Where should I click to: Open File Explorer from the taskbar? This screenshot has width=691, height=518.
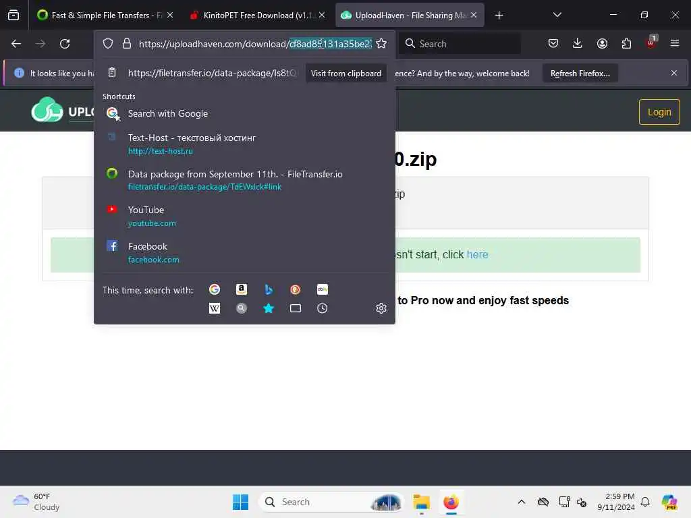tap(421, 502)
